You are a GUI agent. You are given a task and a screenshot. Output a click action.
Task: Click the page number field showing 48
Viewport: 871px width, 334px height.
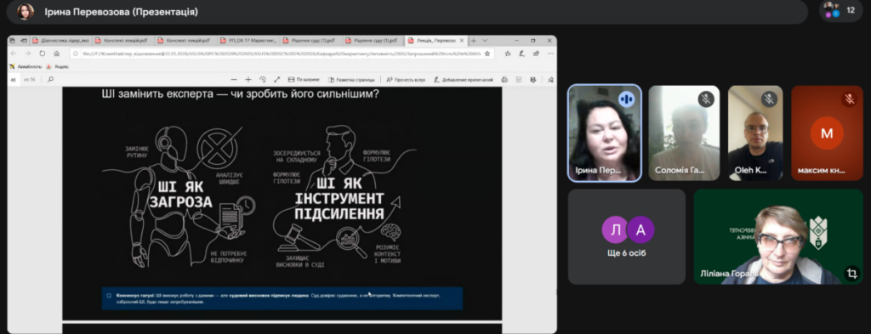[x=14, y=80]
